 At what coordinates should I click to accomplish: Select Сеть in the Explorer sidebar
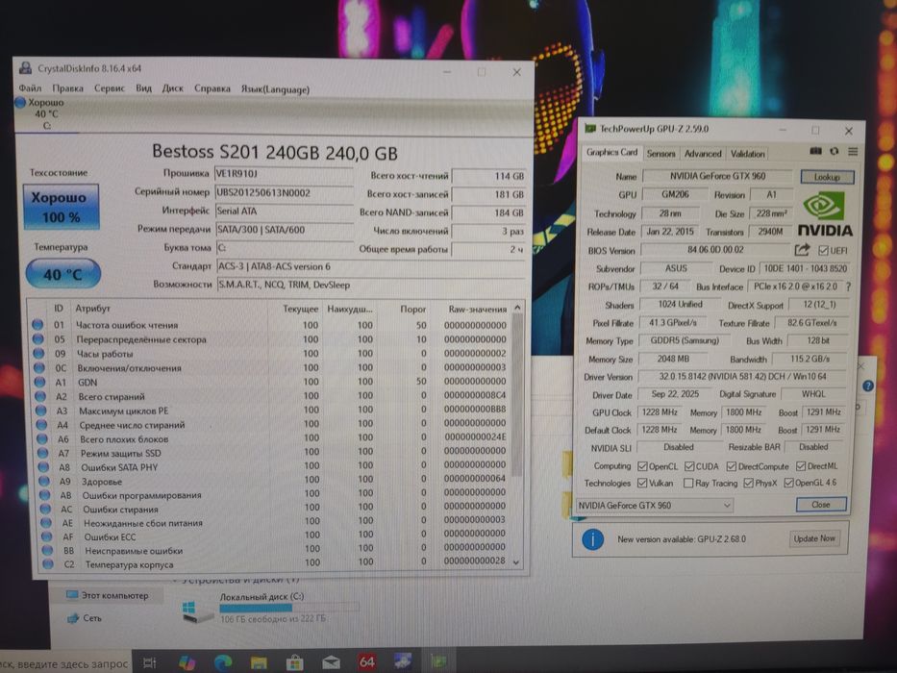point(85,618)
